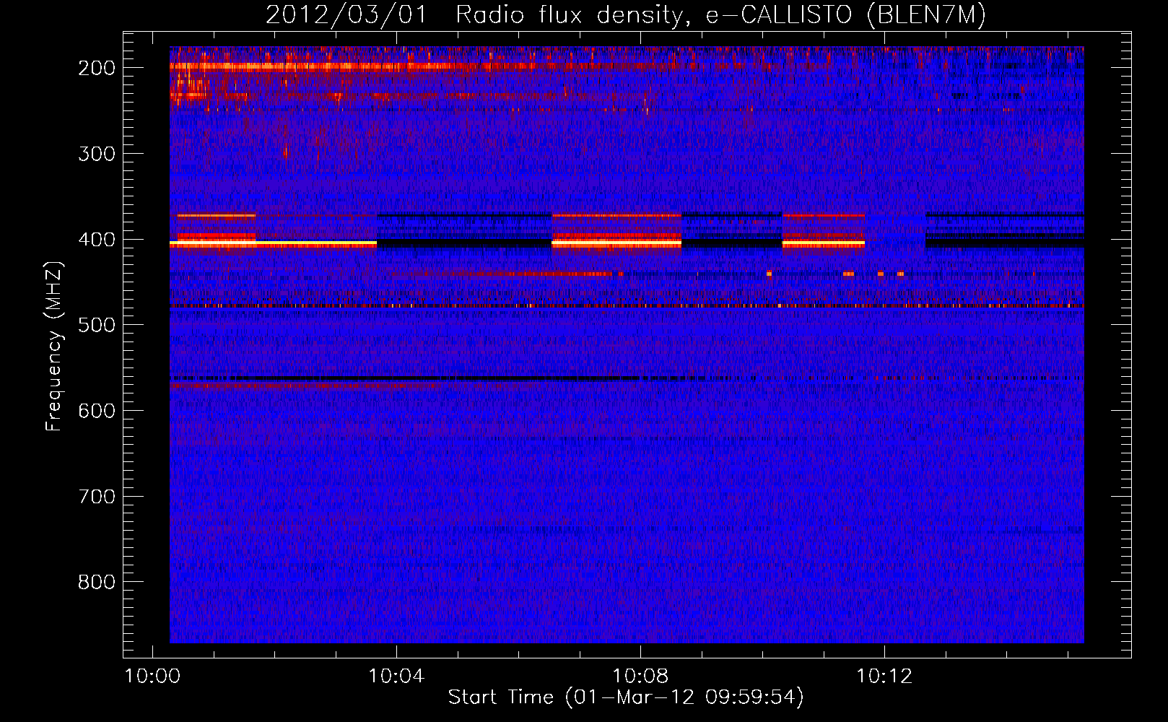
Task: Click the 400 frequency tick label
Action: (x=97, y=240)
